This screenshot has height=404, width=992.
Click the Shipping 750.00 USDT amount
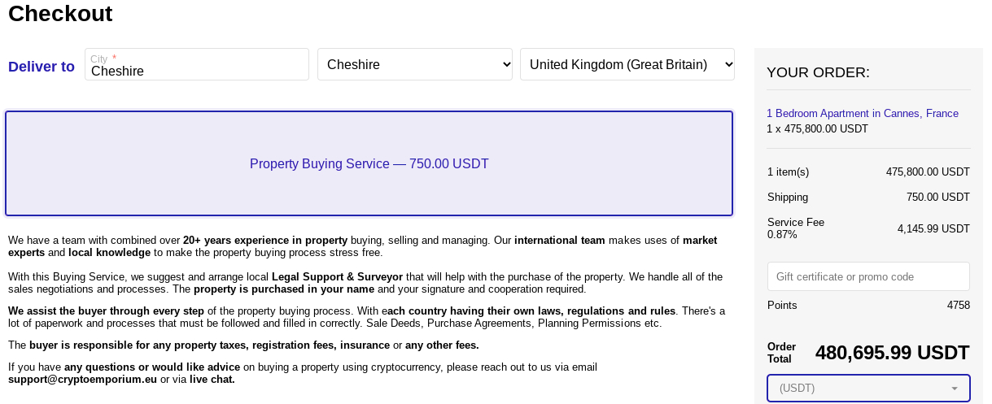pos(938,198)
